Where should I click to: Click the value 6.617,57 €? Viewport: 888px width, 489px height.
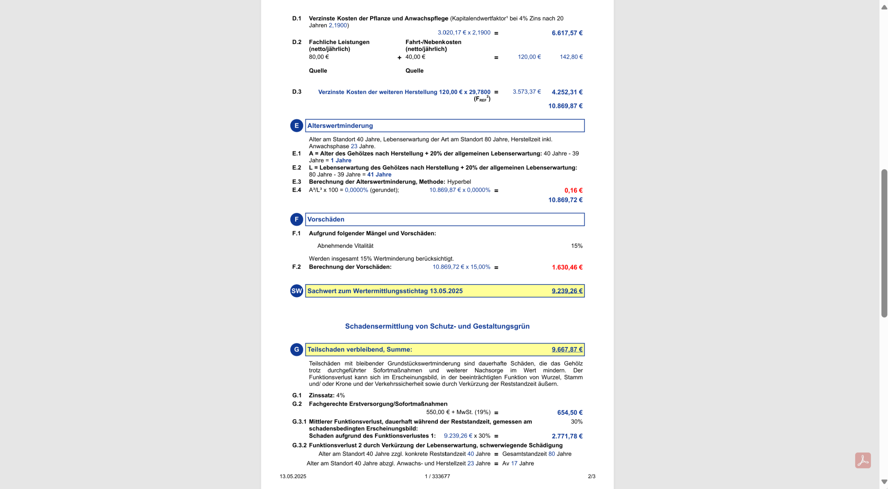[x=567, y=33]
